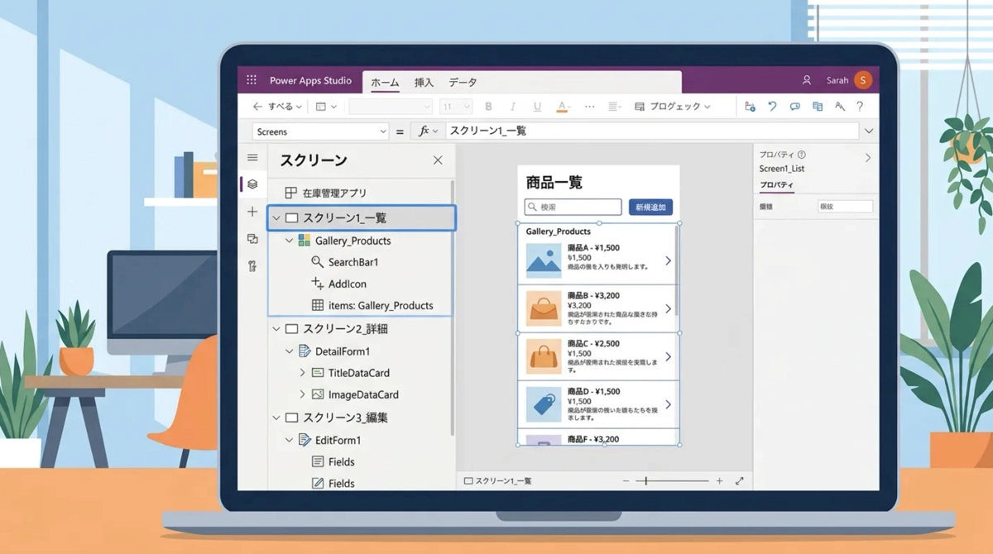
Task: Collapse the スクリーン2_詳細 tree node
Action: click(276, 329)
